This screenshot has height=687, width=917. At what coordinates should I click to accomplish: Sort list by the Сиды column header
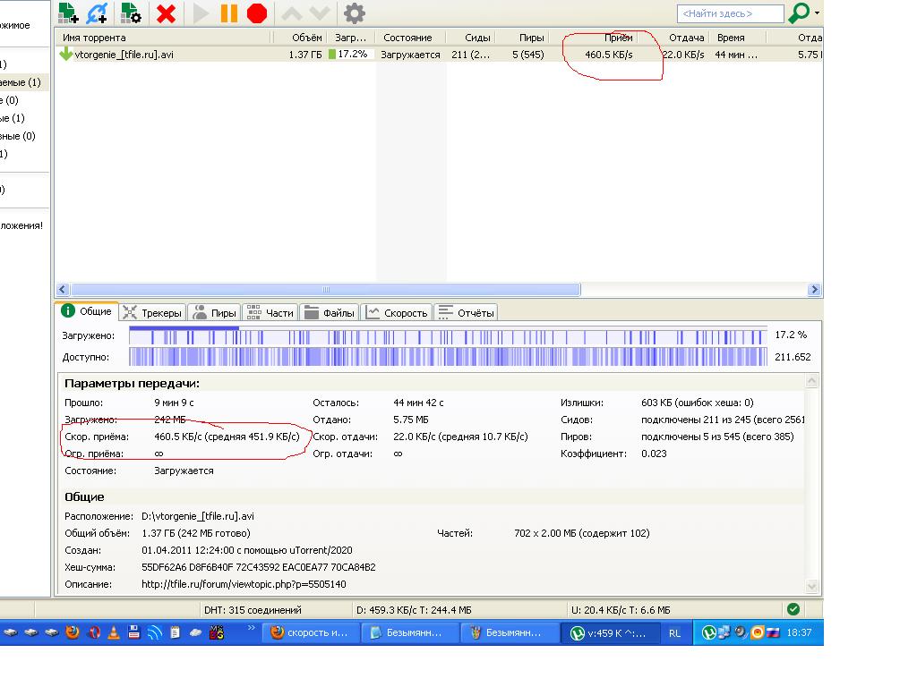click(x=476, y=38)
